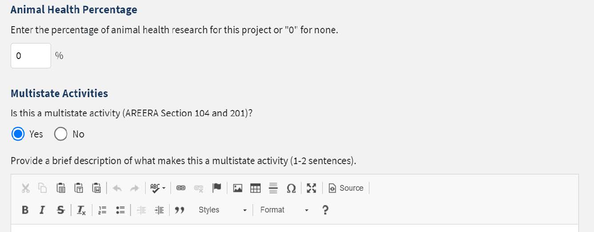Paste as plain text icon
The height and width of the screenshot is (232, 594).
pyautogui.click(x=79, y=188)
